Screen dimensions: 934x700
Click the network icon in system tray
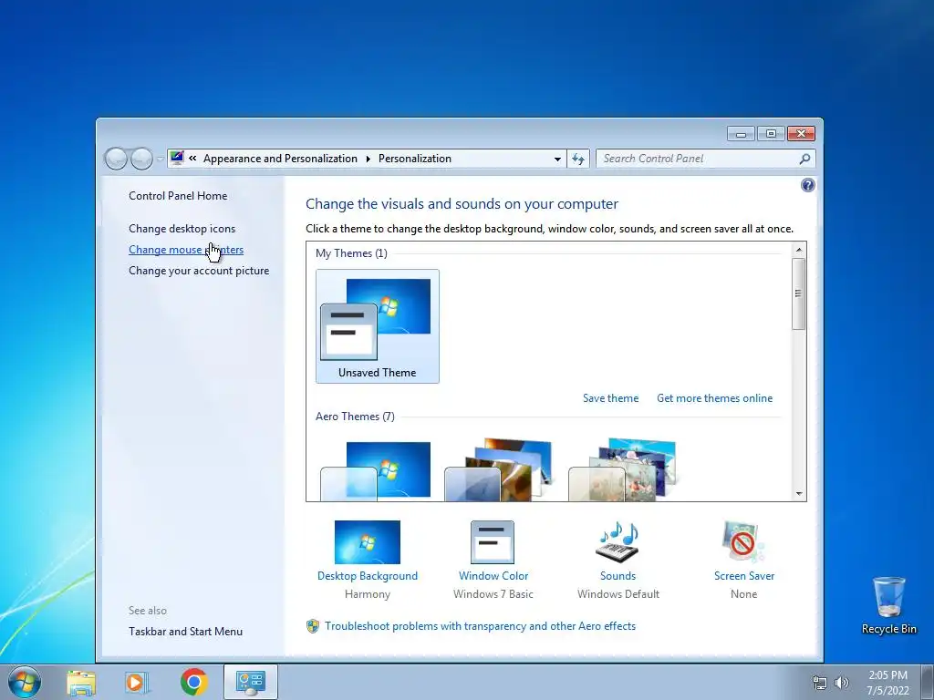[820, 683]
